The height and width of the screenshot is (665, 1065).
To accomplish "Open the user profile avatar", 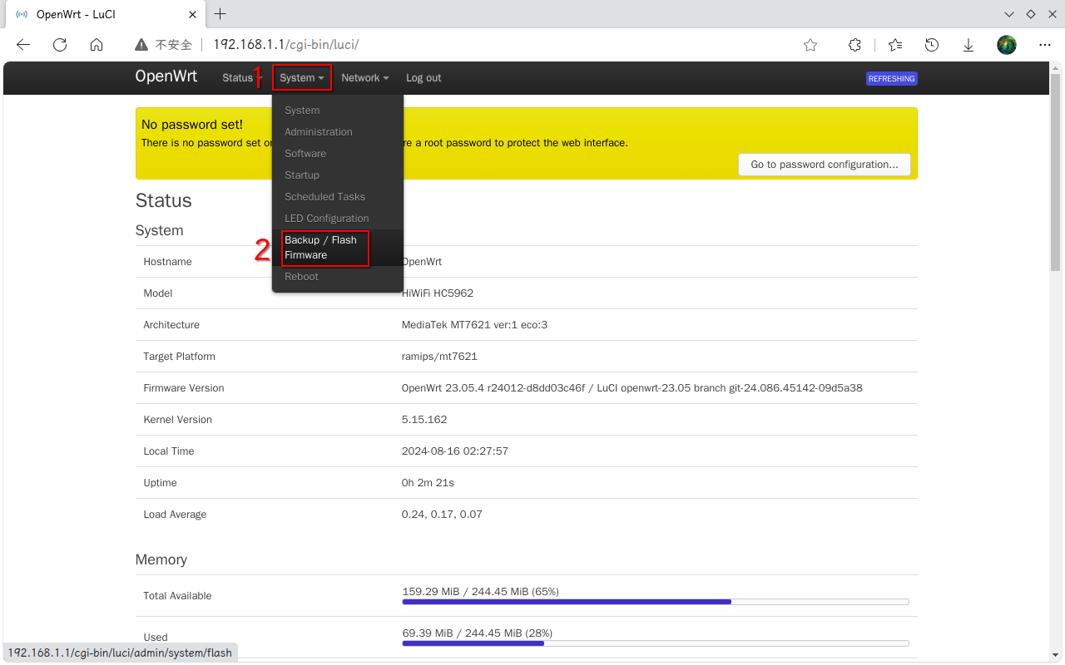I will tap(1007, 45).
